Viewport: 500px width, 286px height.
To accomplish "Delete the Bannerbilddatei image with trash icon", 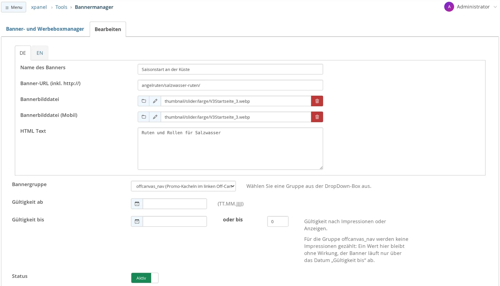I will click(317, 101).
